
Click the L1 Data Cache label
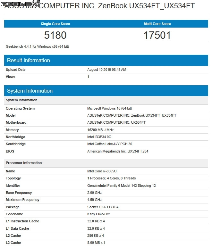(x=17, y=228)
